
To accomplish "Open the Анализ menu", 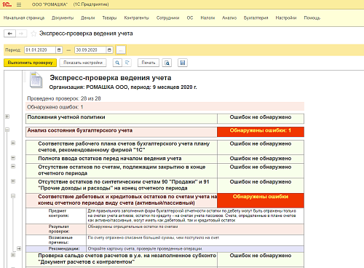I will [229, 17].
